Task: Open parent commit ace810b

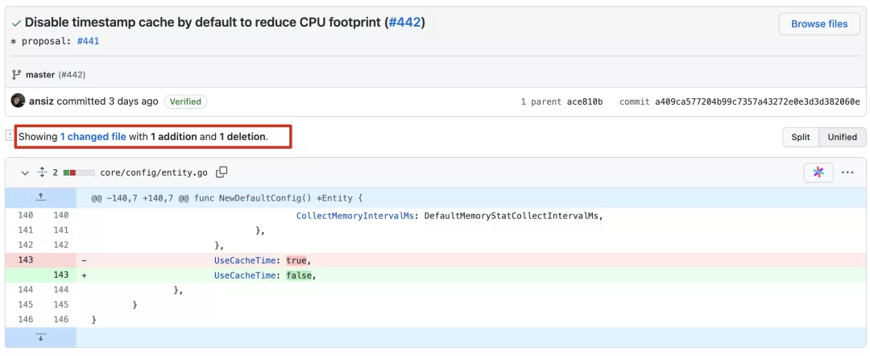Action: pos(584,101)
